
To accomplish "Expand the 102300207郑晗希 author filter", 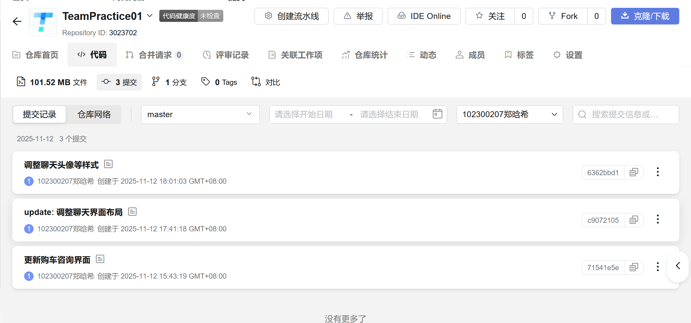I will pyautogui.click(x=554, y=114).
